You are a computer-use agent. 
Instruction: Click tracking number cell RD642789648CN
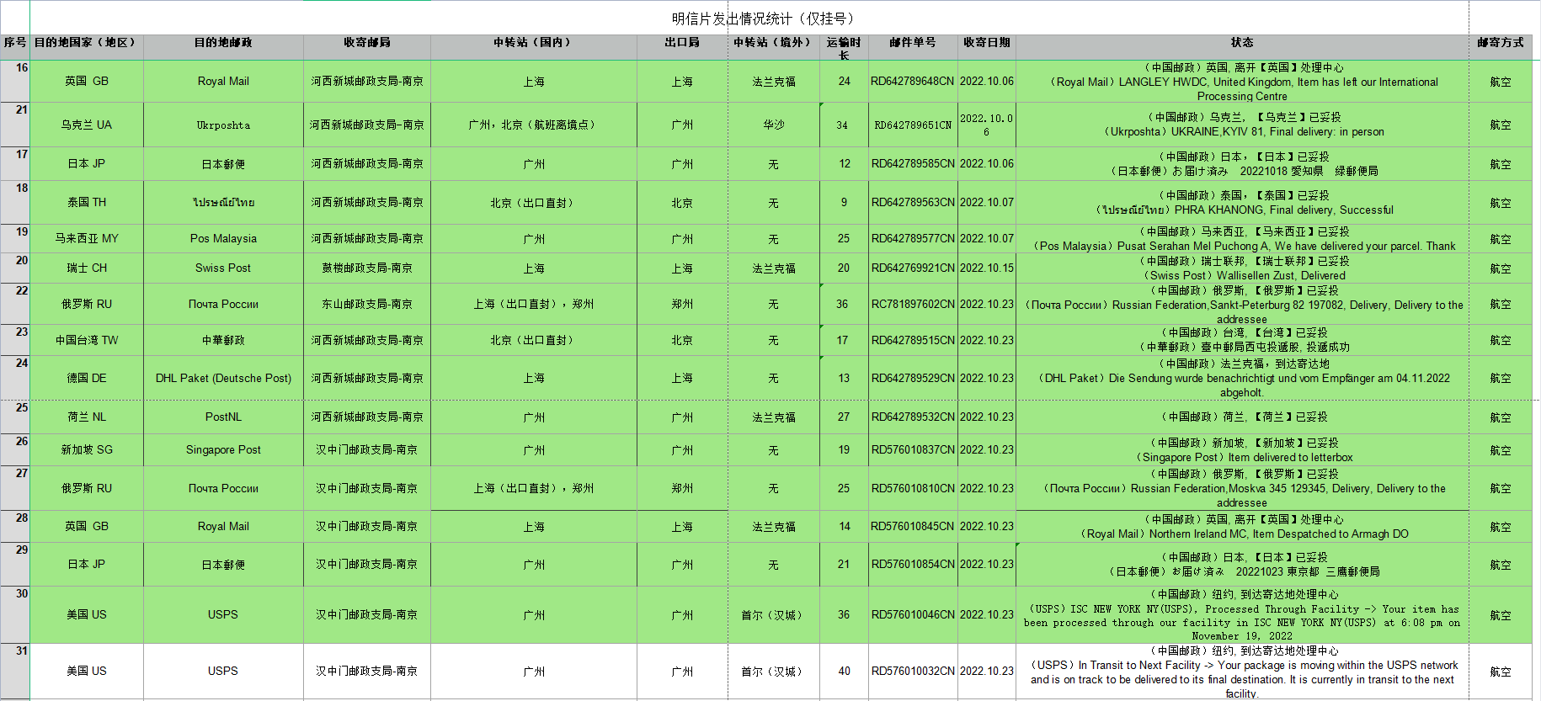(x=913, y=82)
